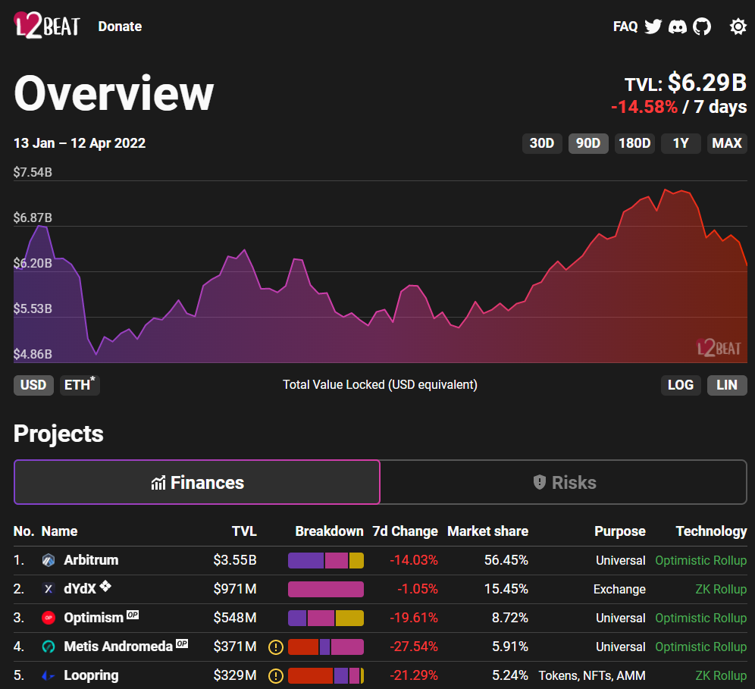Viewport: 755px width, 689px height.
Task: Switch chart to LIN scale
Action: pyautogui.click(x=727, y=385)
